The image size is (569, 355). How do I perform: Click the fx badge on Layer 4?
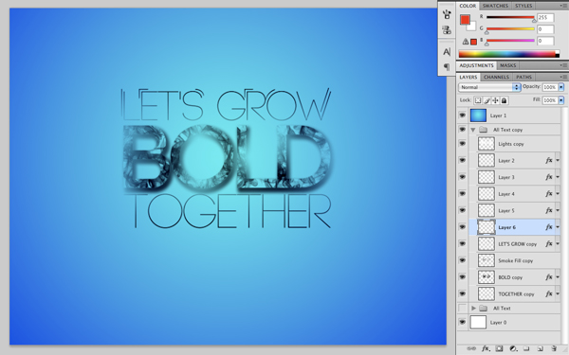coord(549,193)
